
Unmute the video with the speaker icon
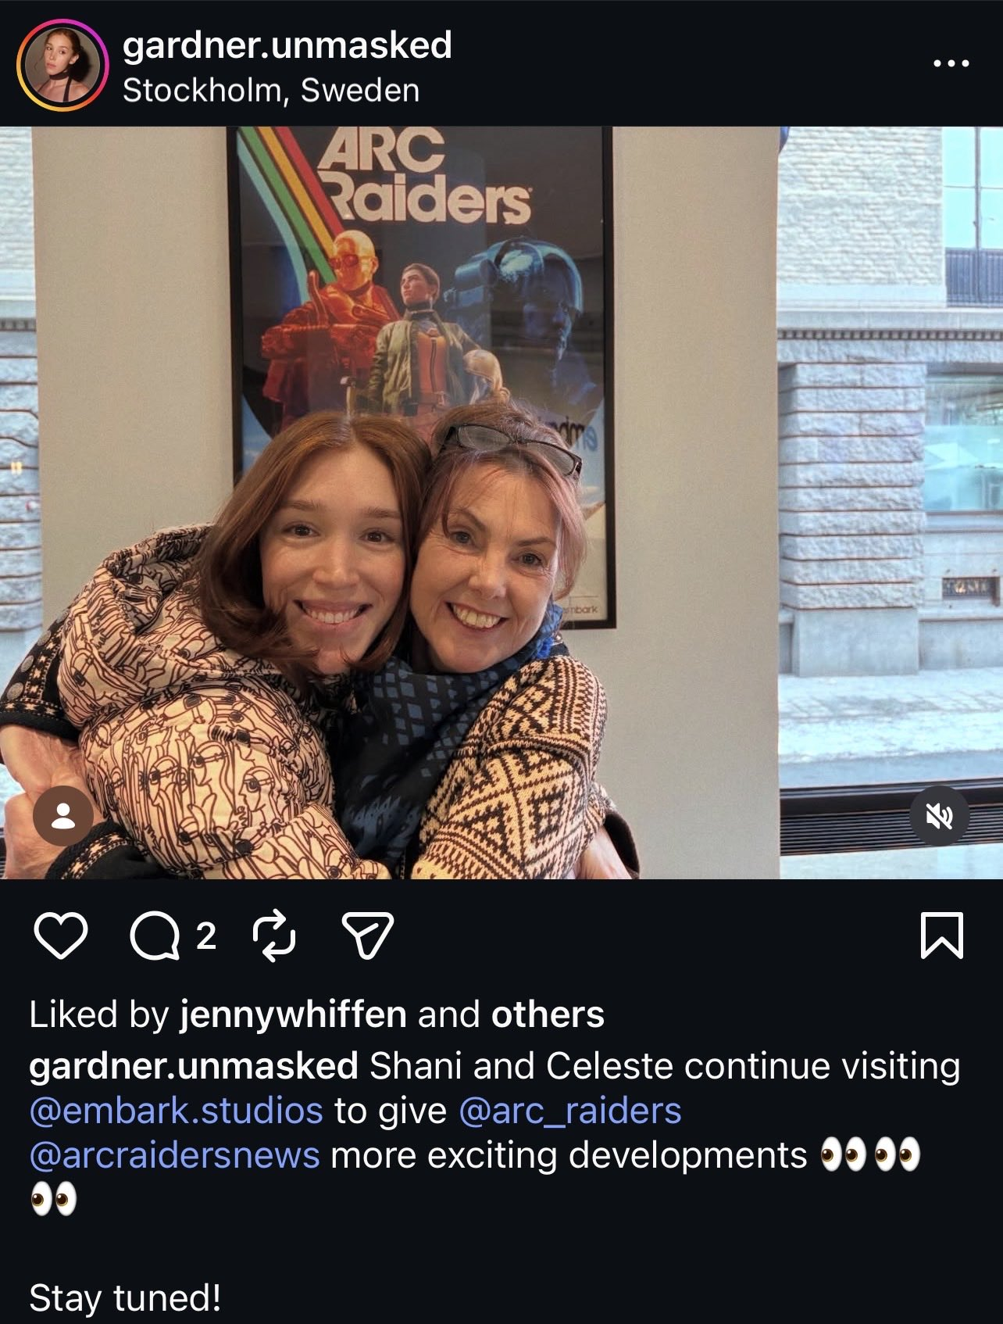tap(940, 817)
